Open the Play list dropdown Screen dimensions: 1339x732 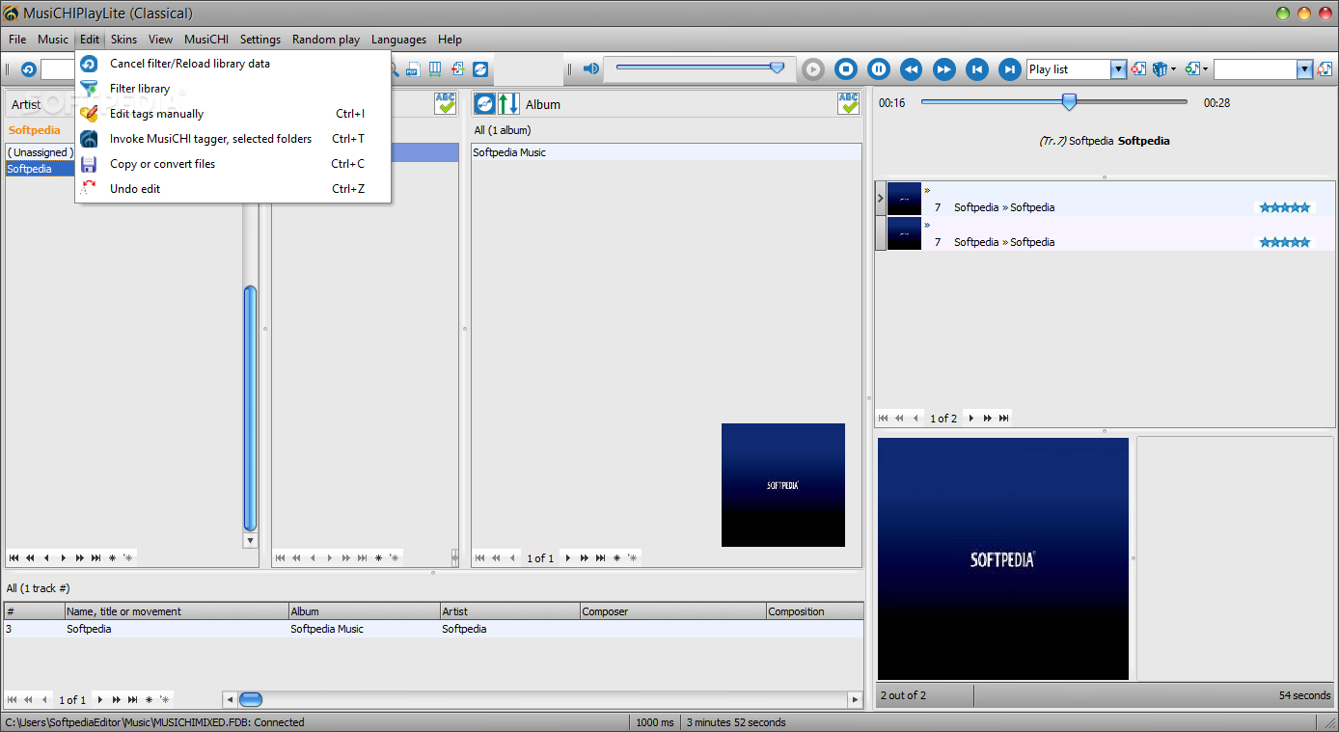click(1119, 69)
